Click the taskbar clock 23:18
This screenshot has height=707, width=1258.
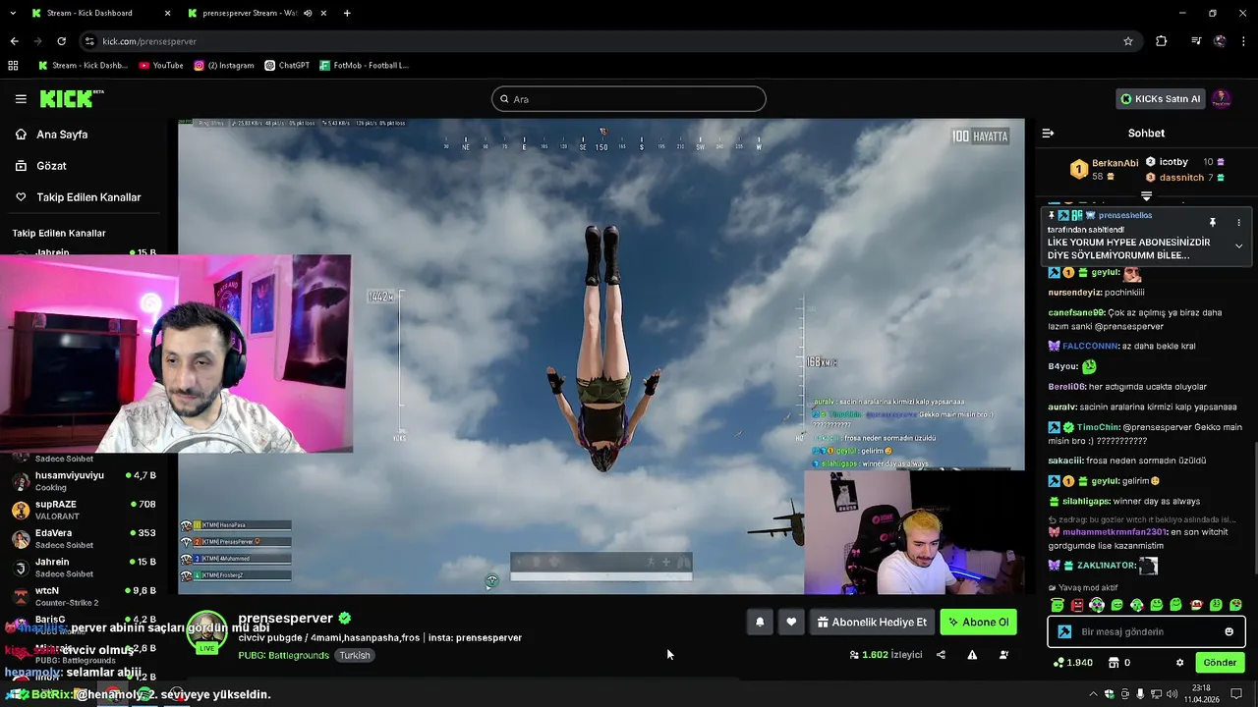point(1204,688)
